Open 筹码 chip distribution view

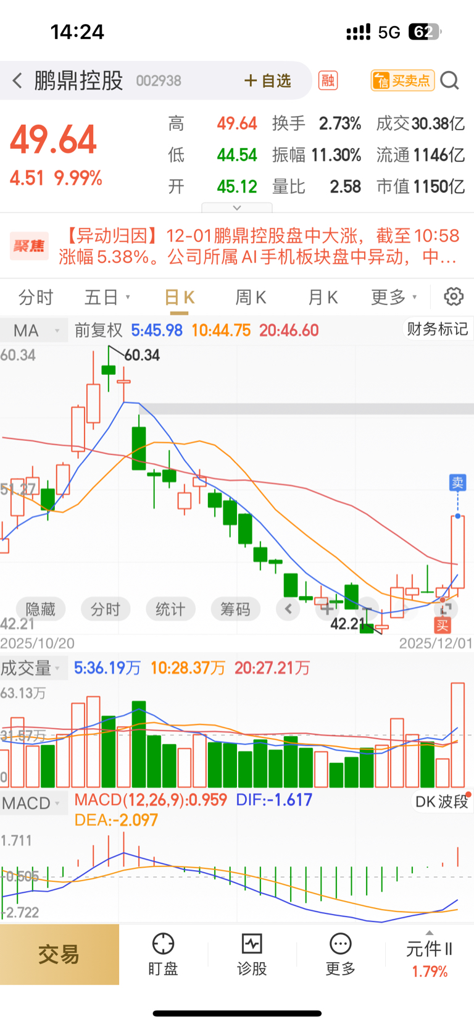tap(235, 610)
